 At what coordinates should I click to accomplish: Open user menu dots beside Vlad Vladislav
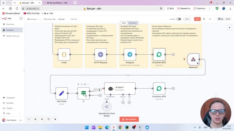[20, 120]
